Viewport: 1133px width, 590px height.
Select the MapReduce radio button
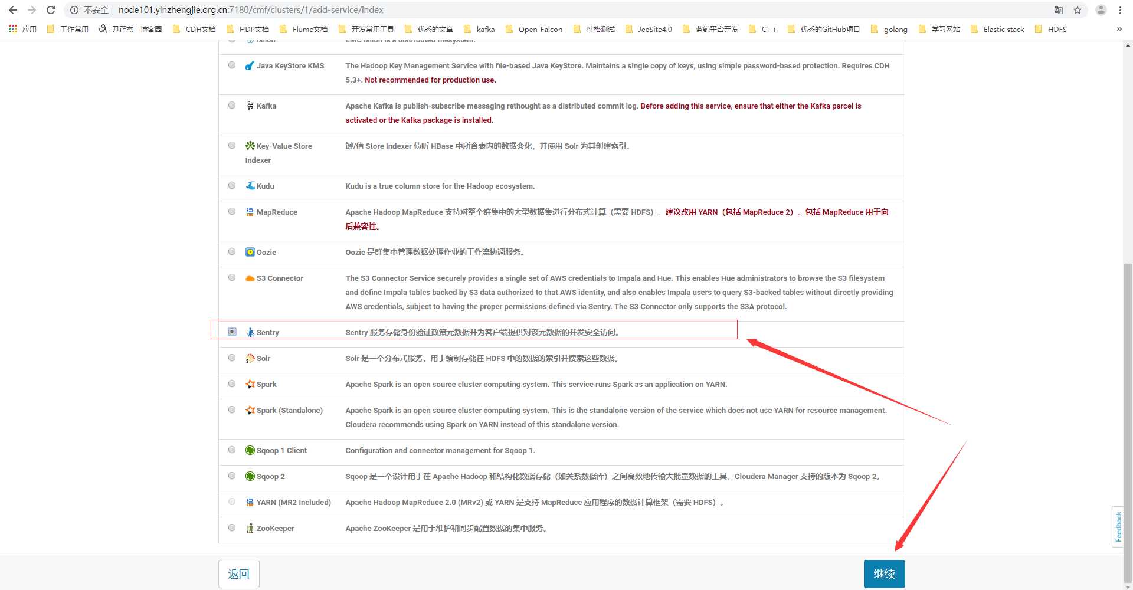232,211
